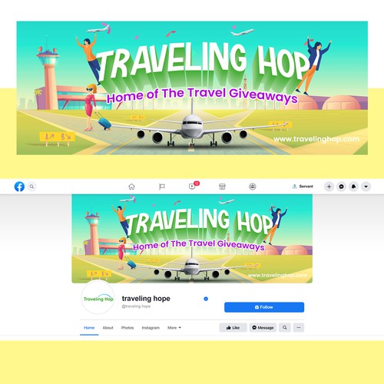This screenshot has height=384, width=384.
Task: Switch to the Photos tab
Action: click(x=127, y=328)
